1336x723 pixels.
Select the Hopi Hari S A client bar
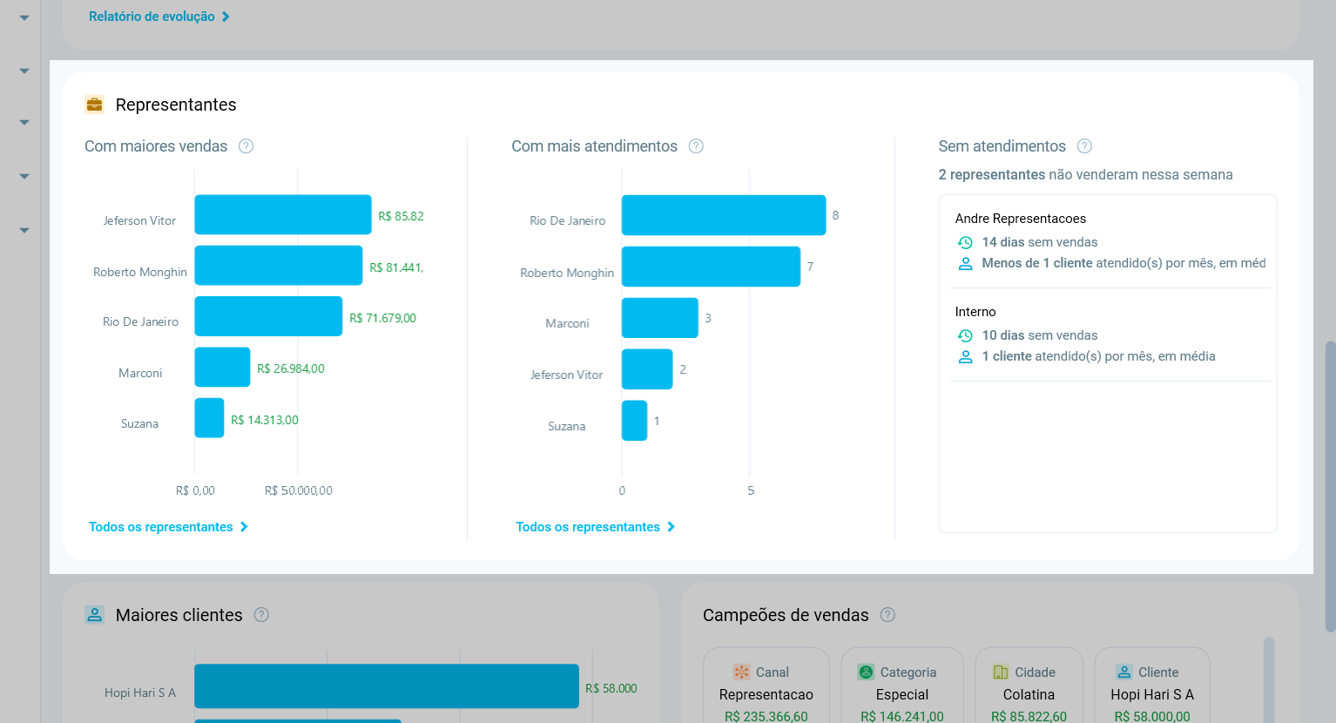[x=387, y=686]
